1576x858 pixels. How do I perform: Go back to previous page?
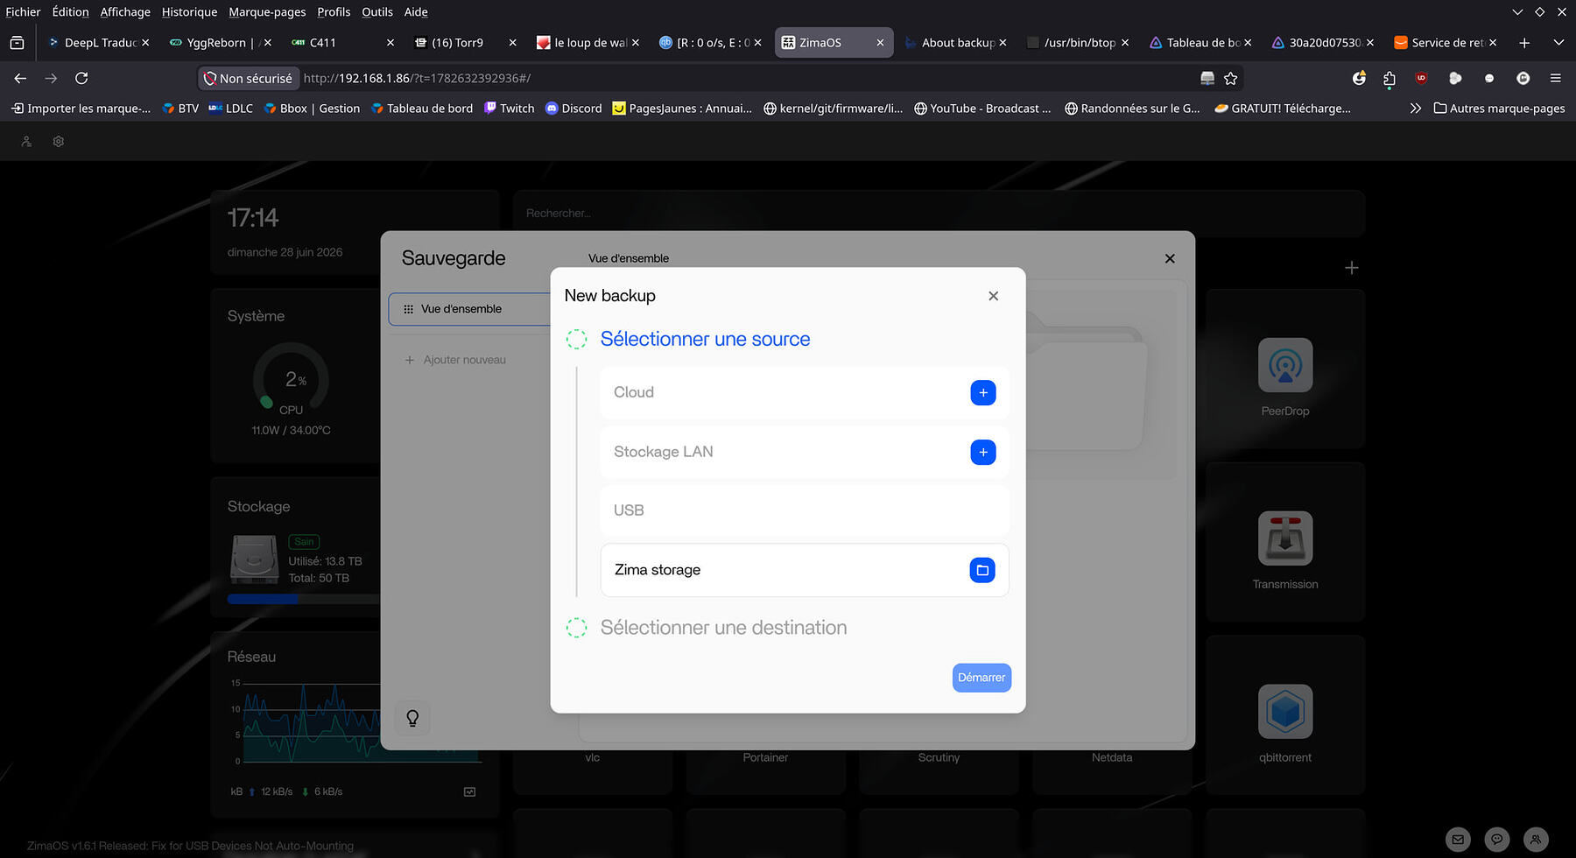tap(20, 78)
